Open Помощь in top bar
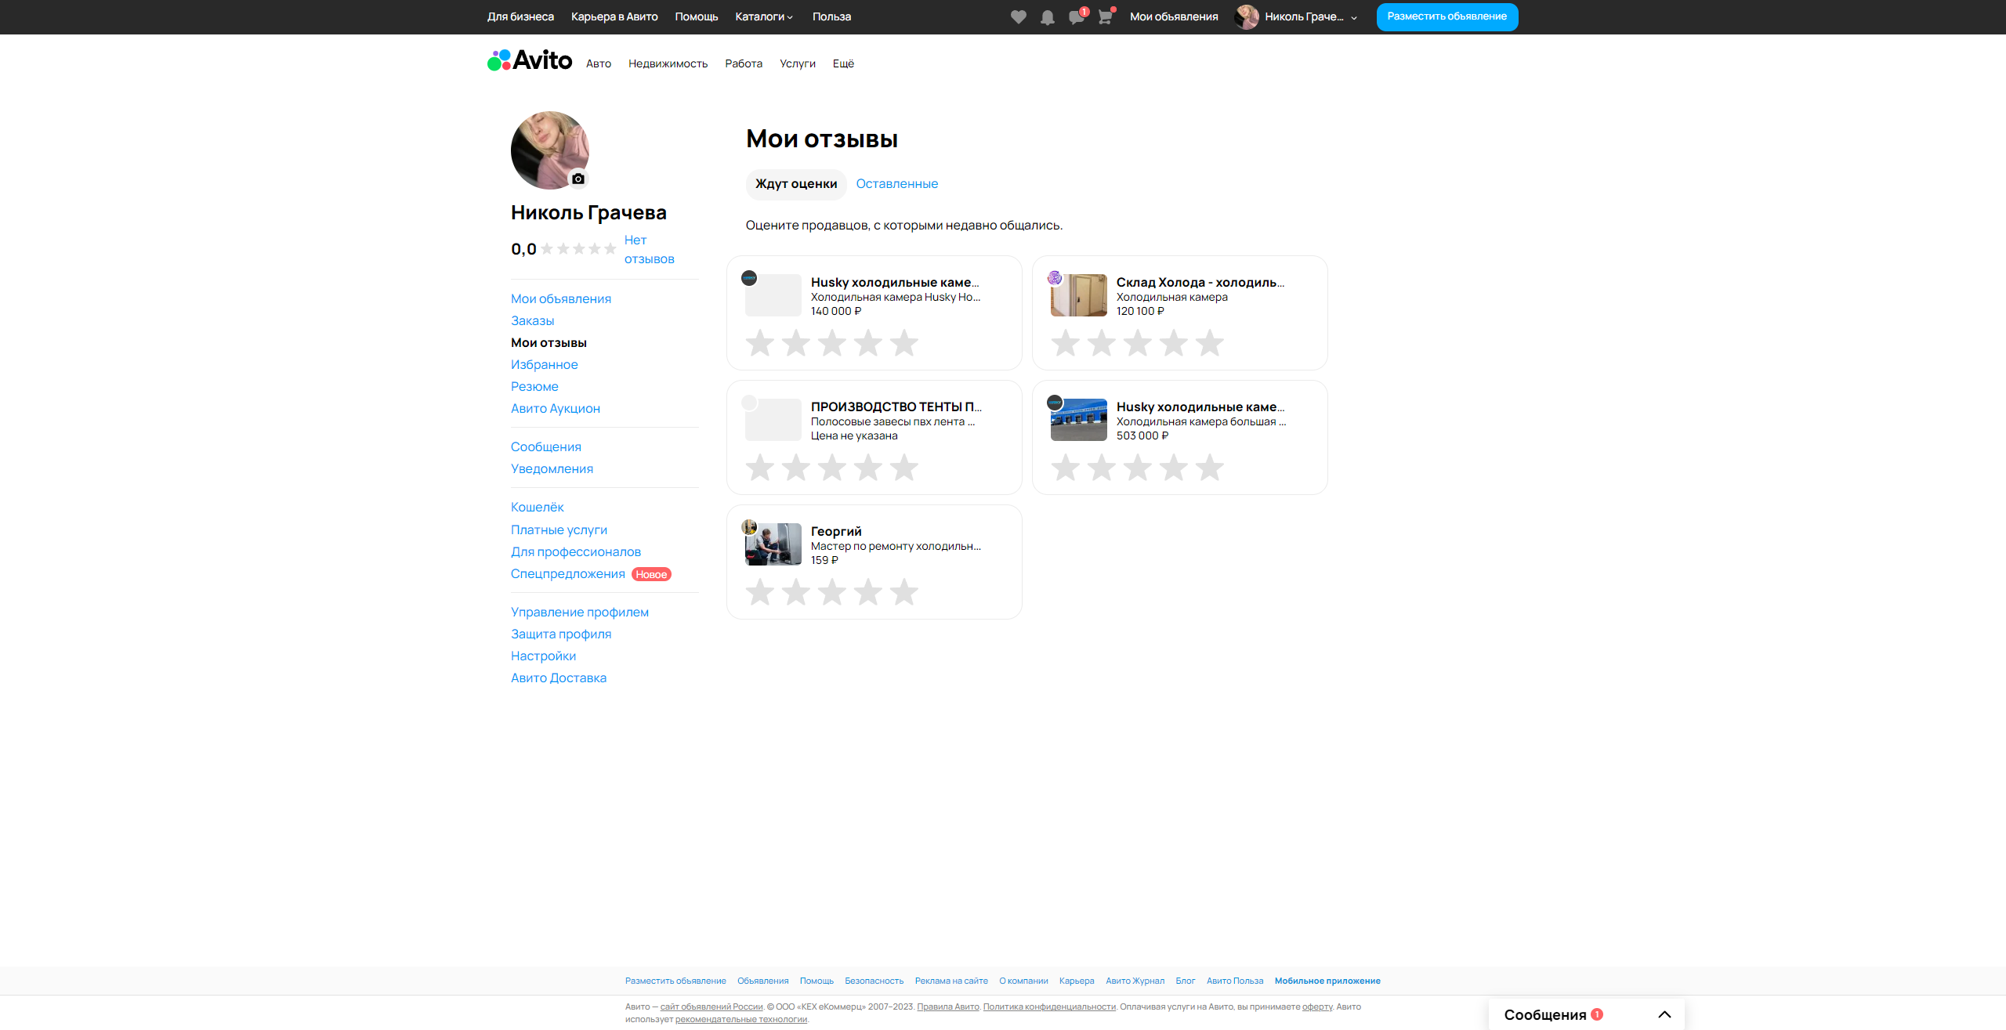The height and width of the screenshot is (1030, 2006). (697, 17)
